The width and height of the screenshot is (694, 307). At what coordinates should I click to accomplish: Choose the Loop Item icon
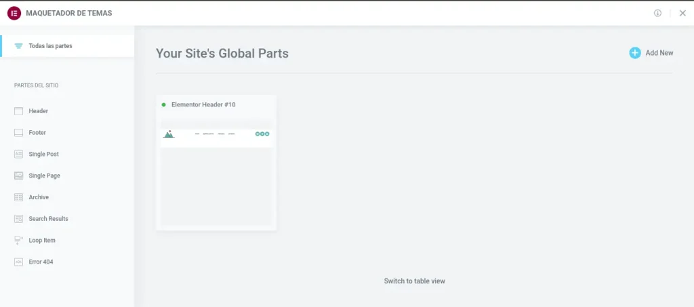[x=19, y=241]
